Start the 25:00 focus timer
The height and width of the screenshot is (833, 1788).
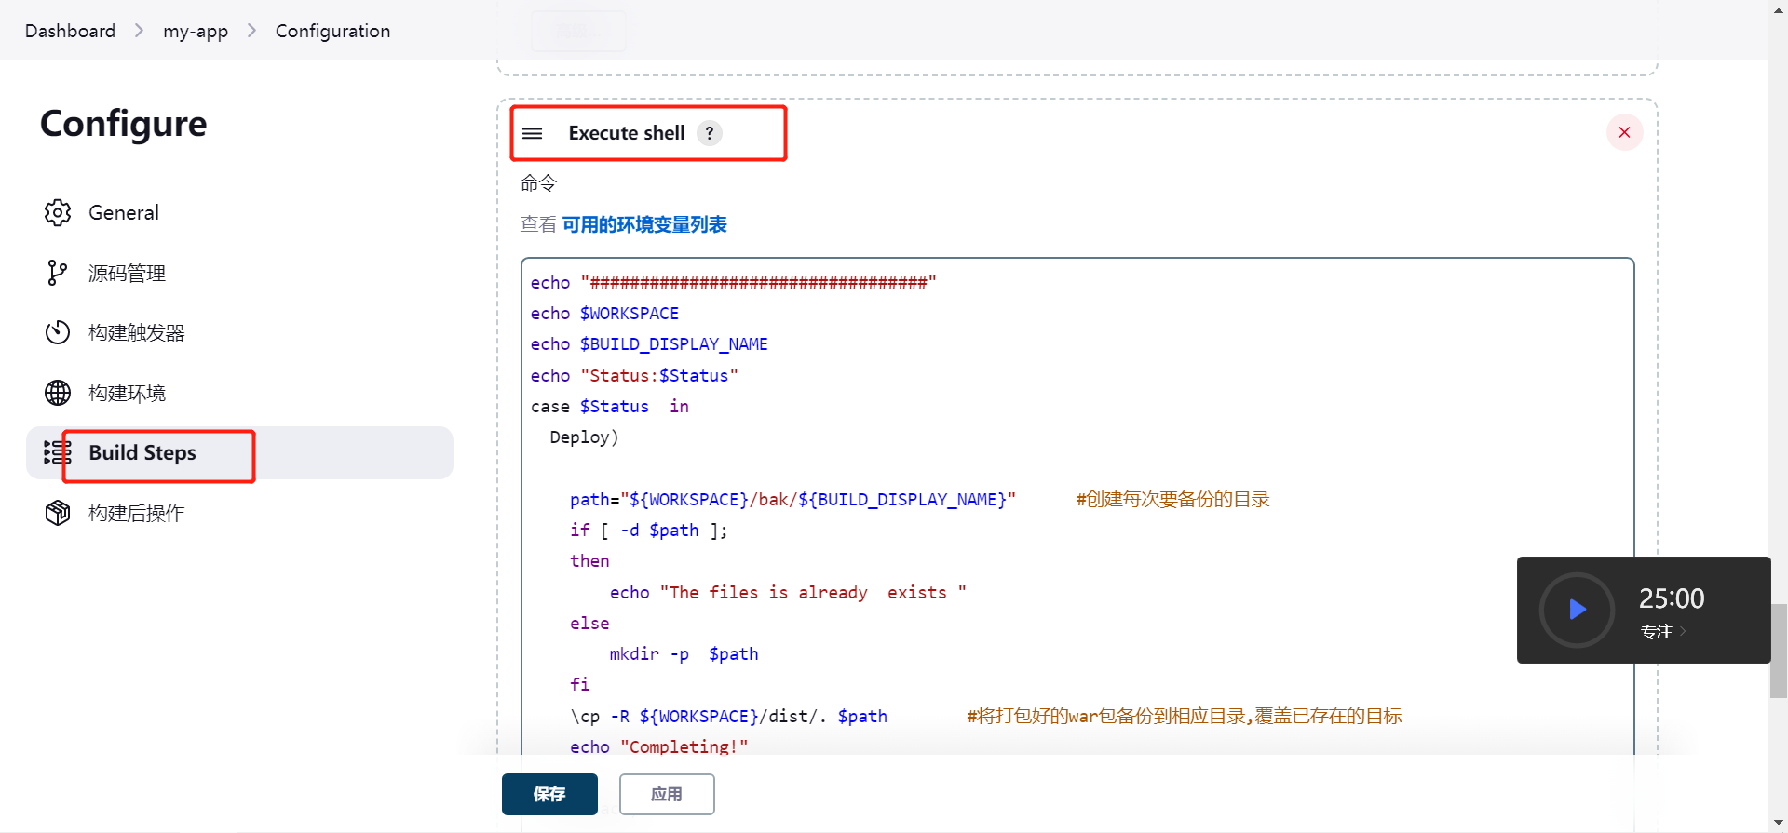click(1577, 610)
